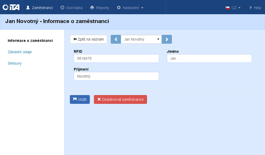Open the Reporty section
Image resolution: width=265 pixels, height=155 pixels.
[x=99, y=7]
